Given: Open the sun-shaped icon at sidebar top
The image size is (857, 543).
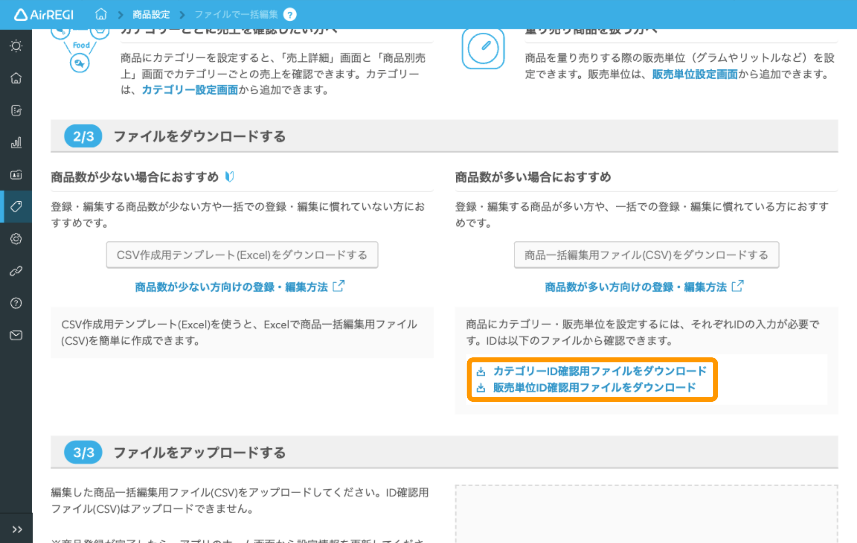Looking at the screenshot, I should pos(16,46).
